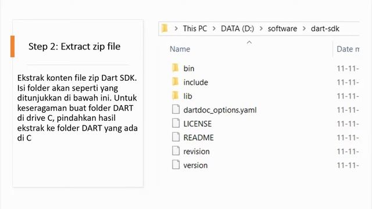Screen dimensions: 372x209
Task: Sort by Date modified column header
Action: (348, 49)
